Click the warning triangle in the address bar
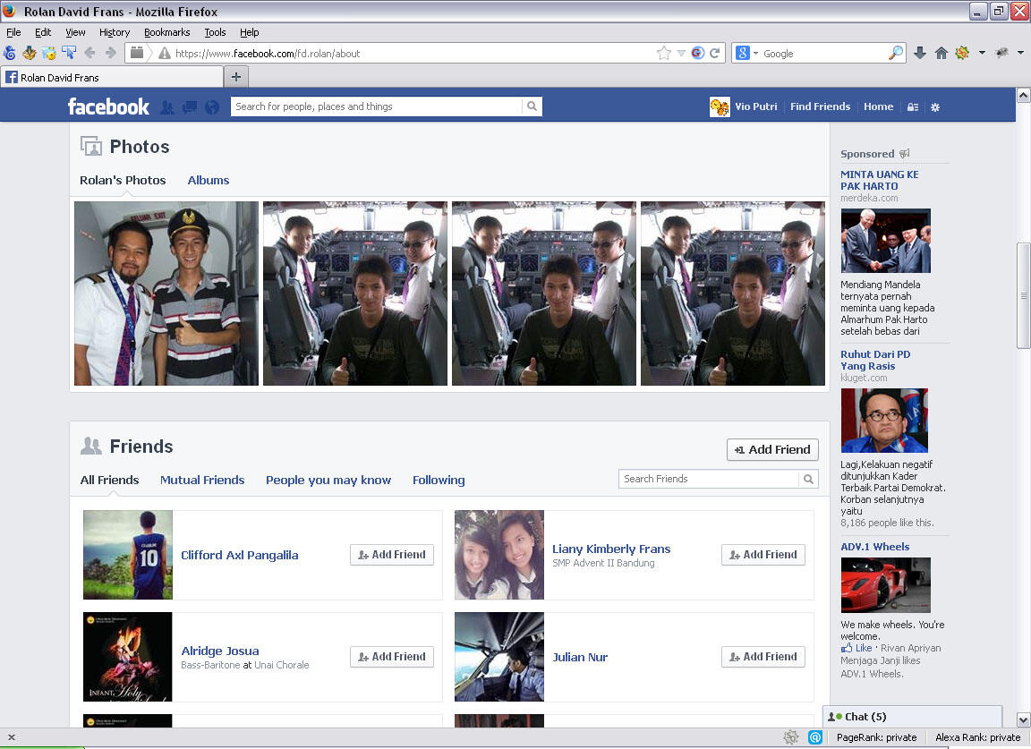This screenshot has width=1031, height=749. 165,54
